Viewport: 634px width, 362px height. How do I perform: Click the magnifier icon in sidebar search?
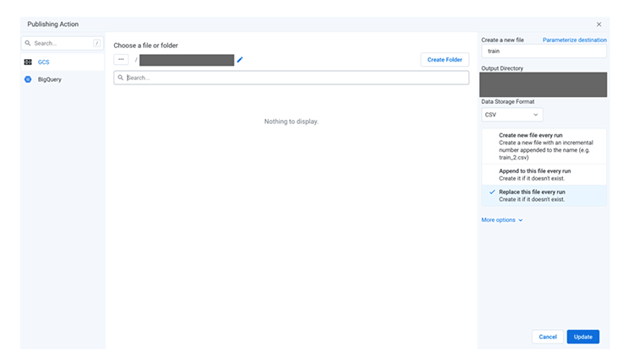coord(28,43)
